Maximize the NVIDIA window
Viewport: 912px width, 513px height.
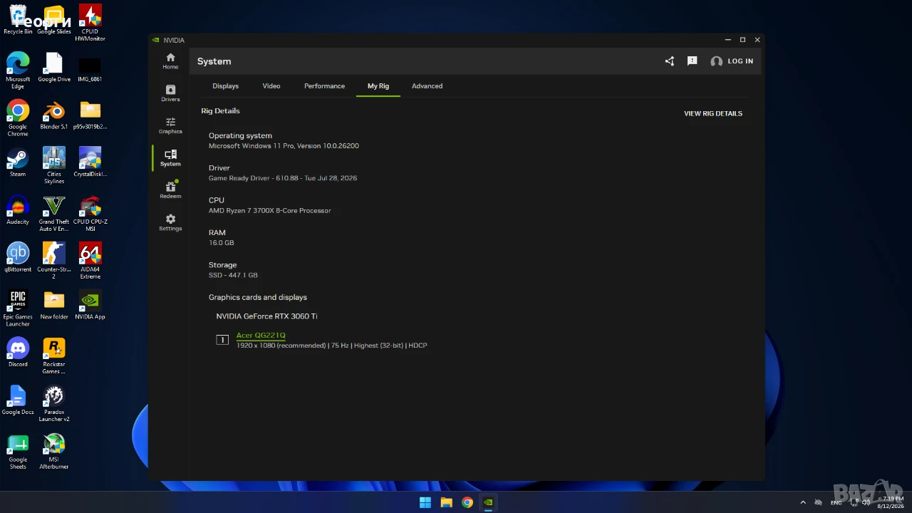742,40
